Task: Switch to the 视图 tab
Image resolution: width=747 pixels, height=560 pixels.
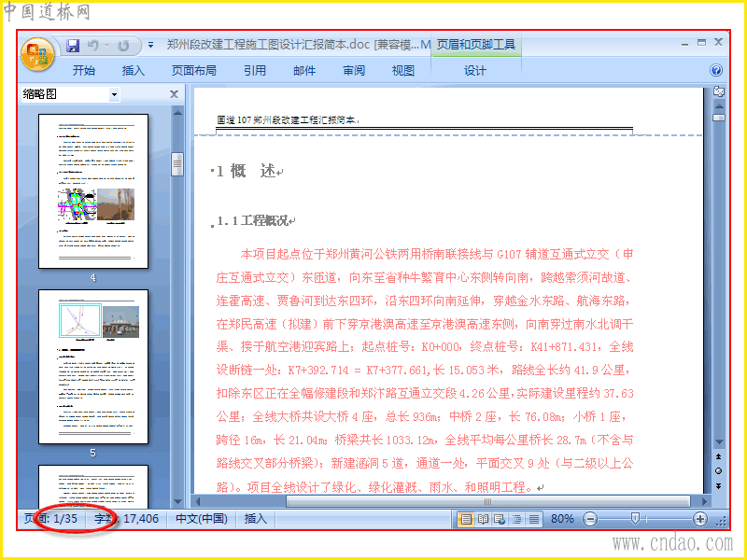Action: tap(403, 71)
